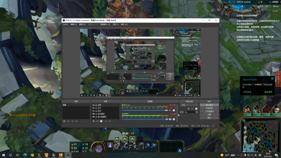Remove the scene transition with minus icon
The image size is (281, 158).
[x=192, y=109]
